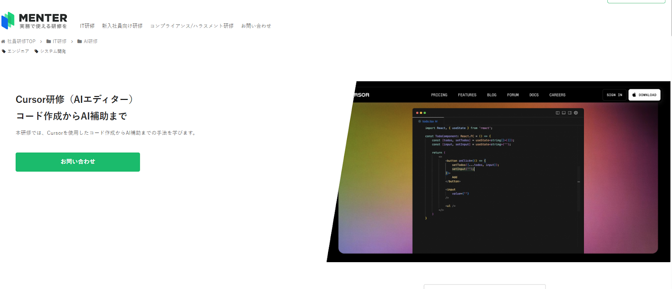The image size is (672, 289).
Task: Click the settings gear in the code editor
Action: 576,113
